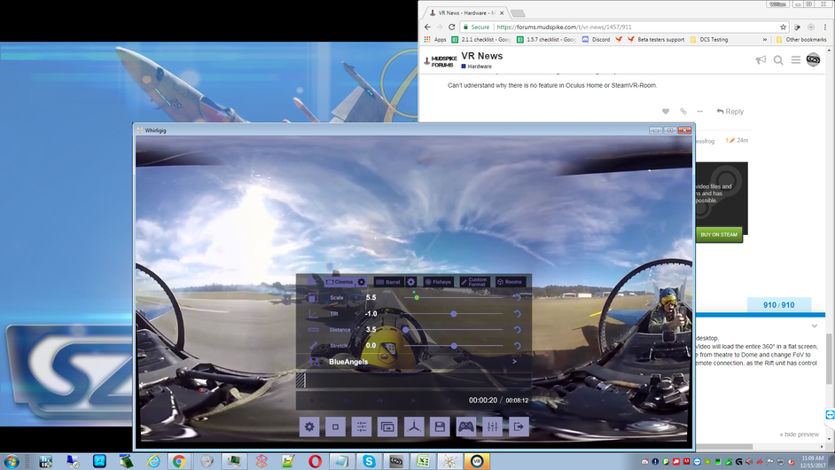The height and width of the screenshot is (470, 835).
Task: Decrease Scale with its left arrow
Action: (x=357, y=297)
